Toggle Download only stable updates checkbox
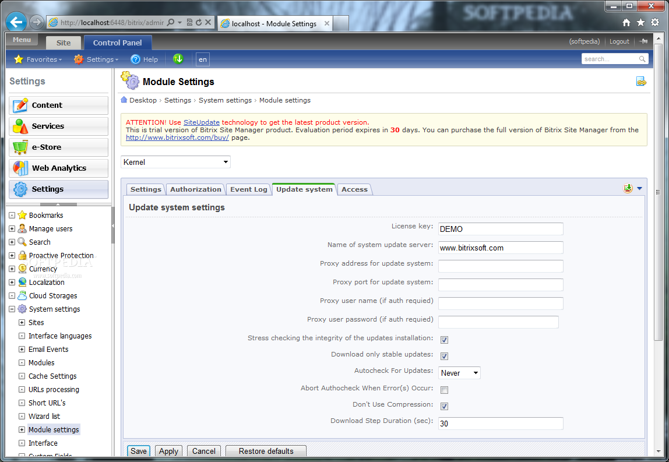 click(444, 356)
